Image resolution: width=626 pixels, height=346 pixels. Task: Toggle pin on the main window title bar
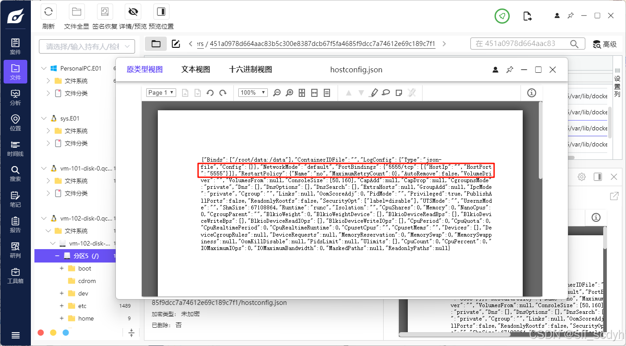click(571, 16)
